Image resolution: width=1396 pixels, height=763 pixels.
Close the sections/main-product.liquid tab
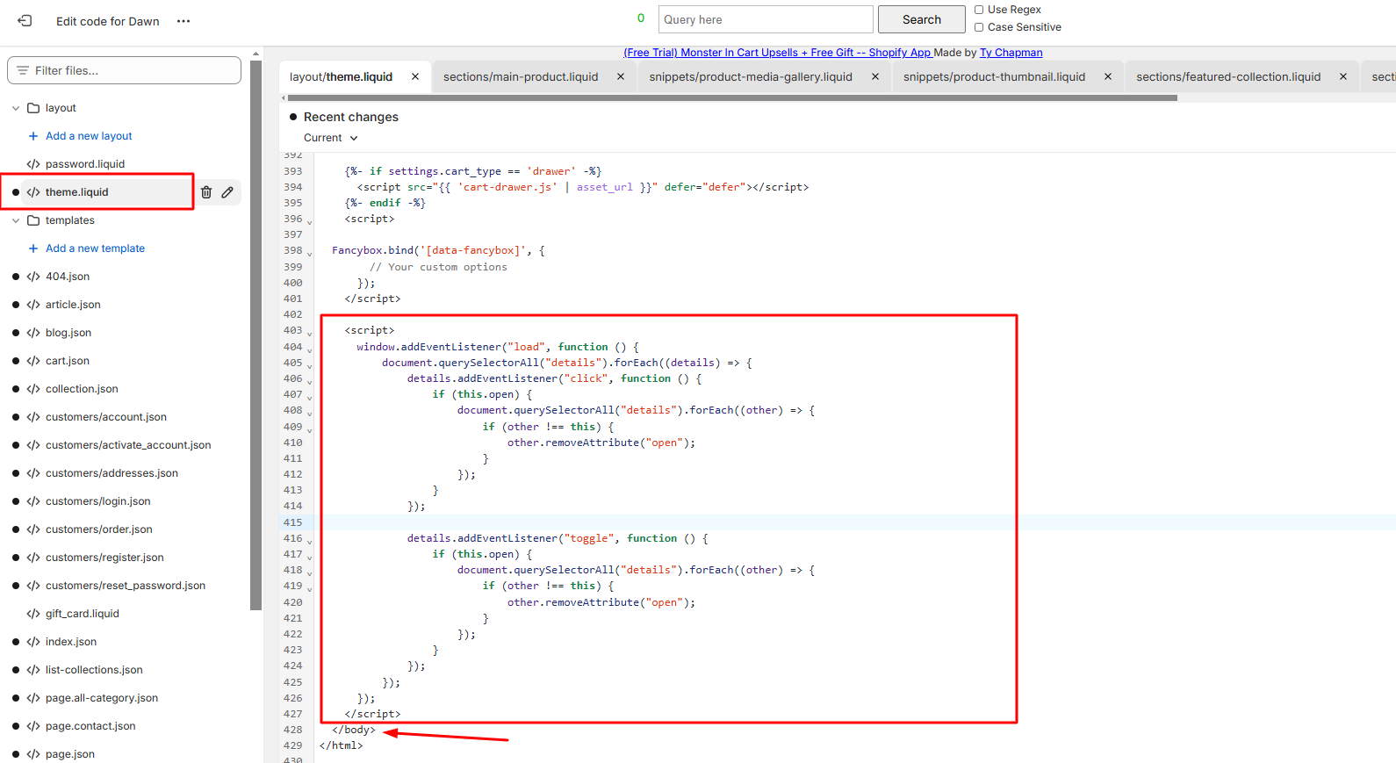pyautogui.click(x=621, y=76)
